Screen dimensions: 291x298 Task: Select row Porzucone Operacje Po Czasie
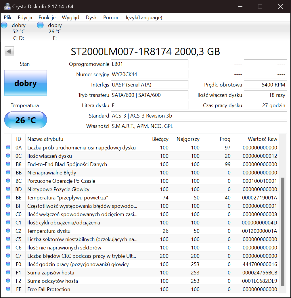point(141,181)
